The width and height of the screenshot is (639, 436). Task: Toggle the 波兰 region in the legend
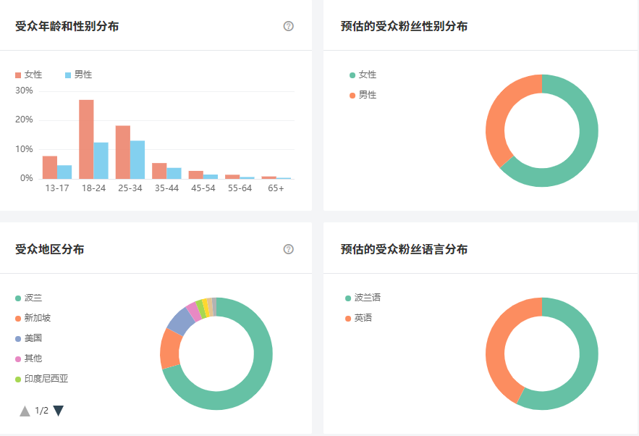pos(17,298)
